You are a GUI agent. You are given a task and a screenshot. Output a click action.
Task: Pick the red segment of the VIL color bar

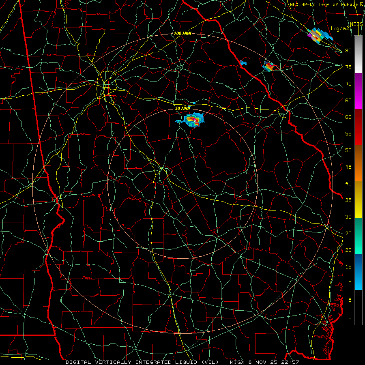tap(358, 127)
